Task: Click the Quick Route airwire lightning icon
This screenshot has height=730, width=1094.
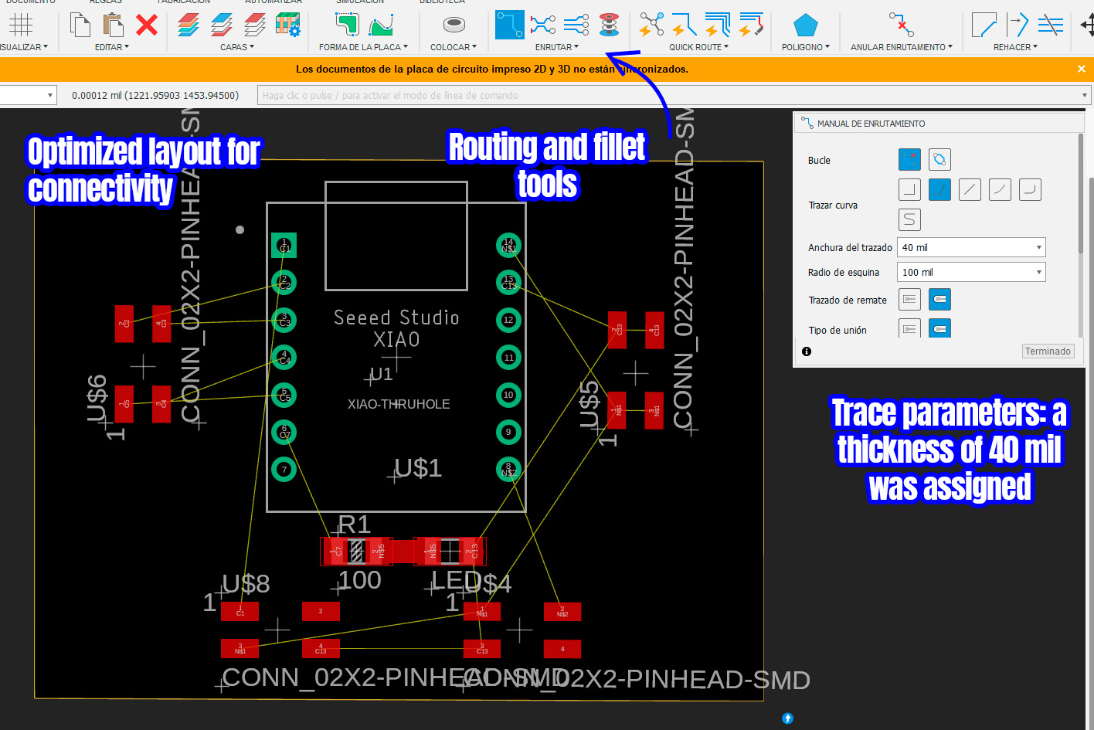Action: click(x=651, y=25)
